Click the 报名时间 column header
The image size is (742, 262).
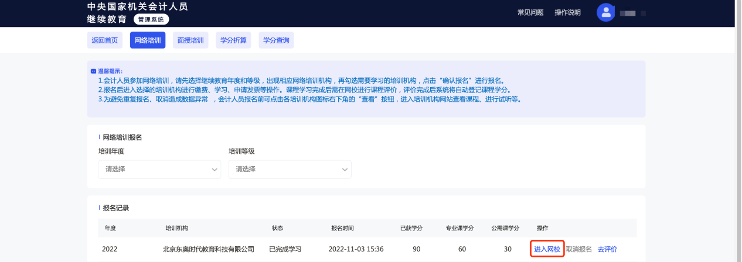(342, 227)
